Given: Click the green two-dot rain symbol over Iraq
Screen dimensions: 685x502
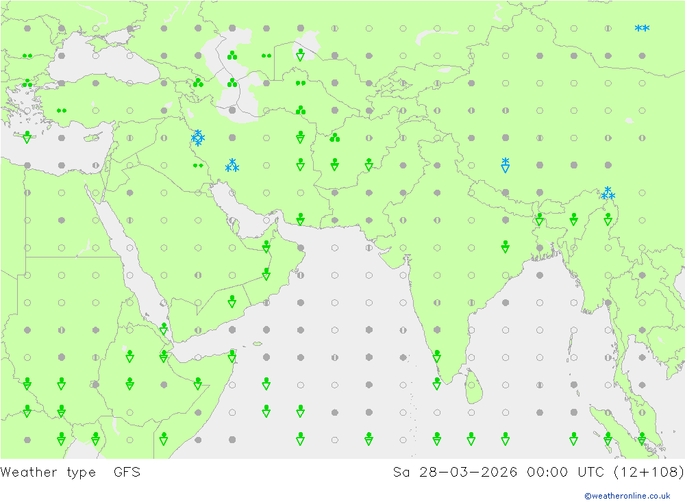Looking at the screenshot, I should pos(198,166).
